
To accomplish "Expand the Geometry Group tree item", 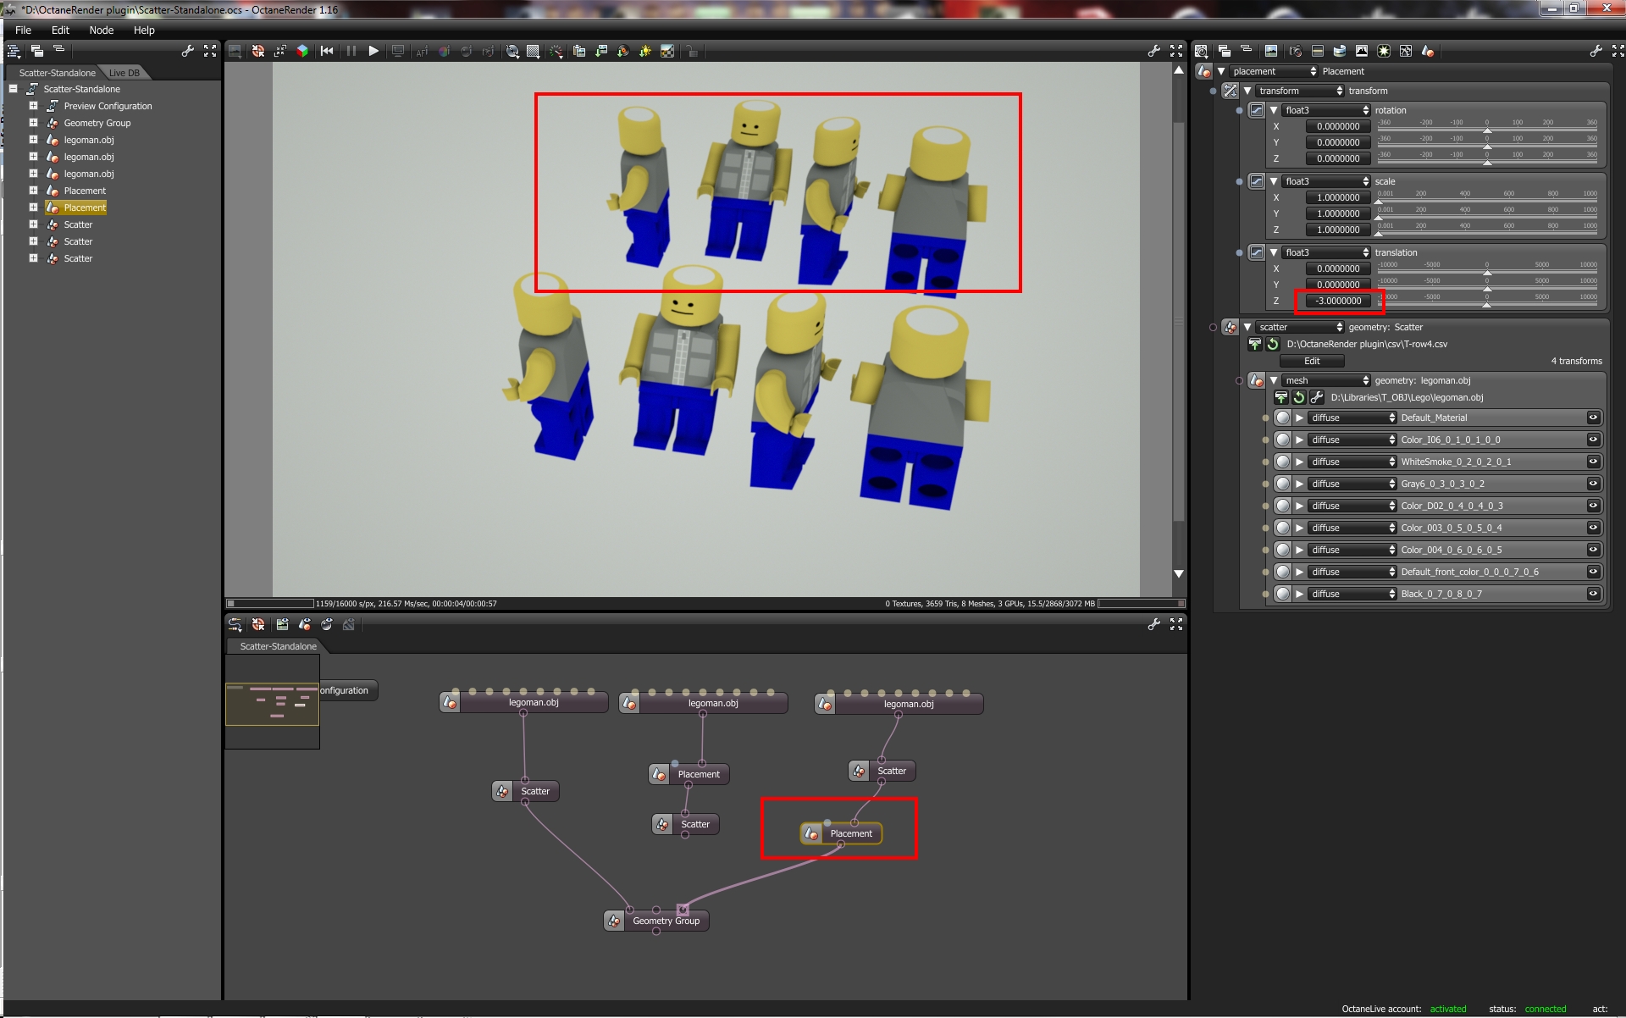I will tap(33, 123).
